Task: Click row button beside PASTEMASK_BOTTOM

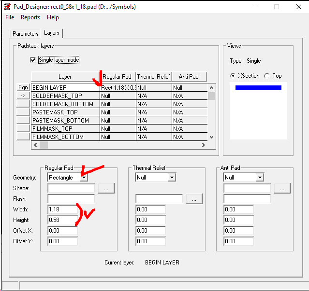Action: (23, 120)
